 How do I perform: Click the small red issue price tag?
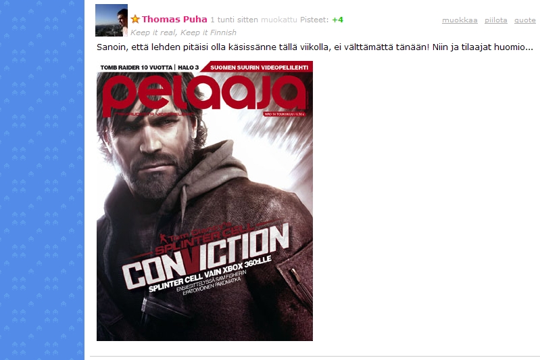(x=285, y=114)
